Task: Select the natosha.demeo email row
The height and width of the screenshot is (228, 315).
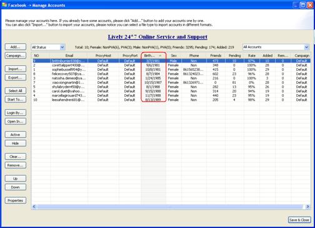Action: pyautogui.click(x=171, y=78)
